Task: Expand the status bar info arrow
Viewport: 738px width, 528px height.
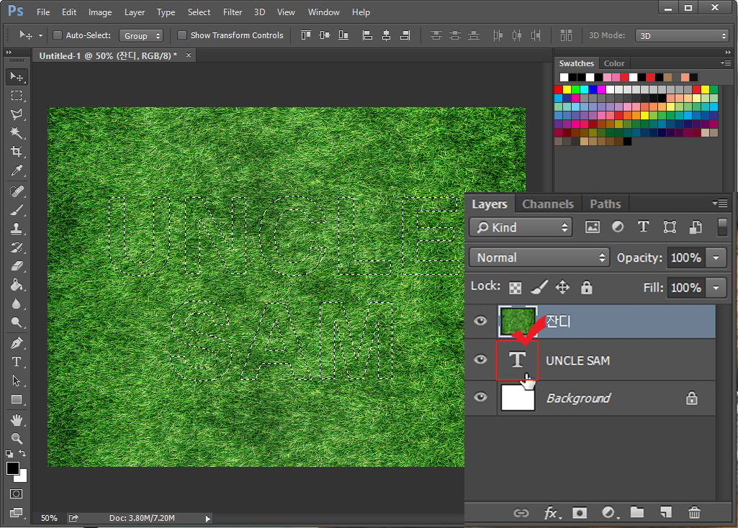Action: pos(208,519)
